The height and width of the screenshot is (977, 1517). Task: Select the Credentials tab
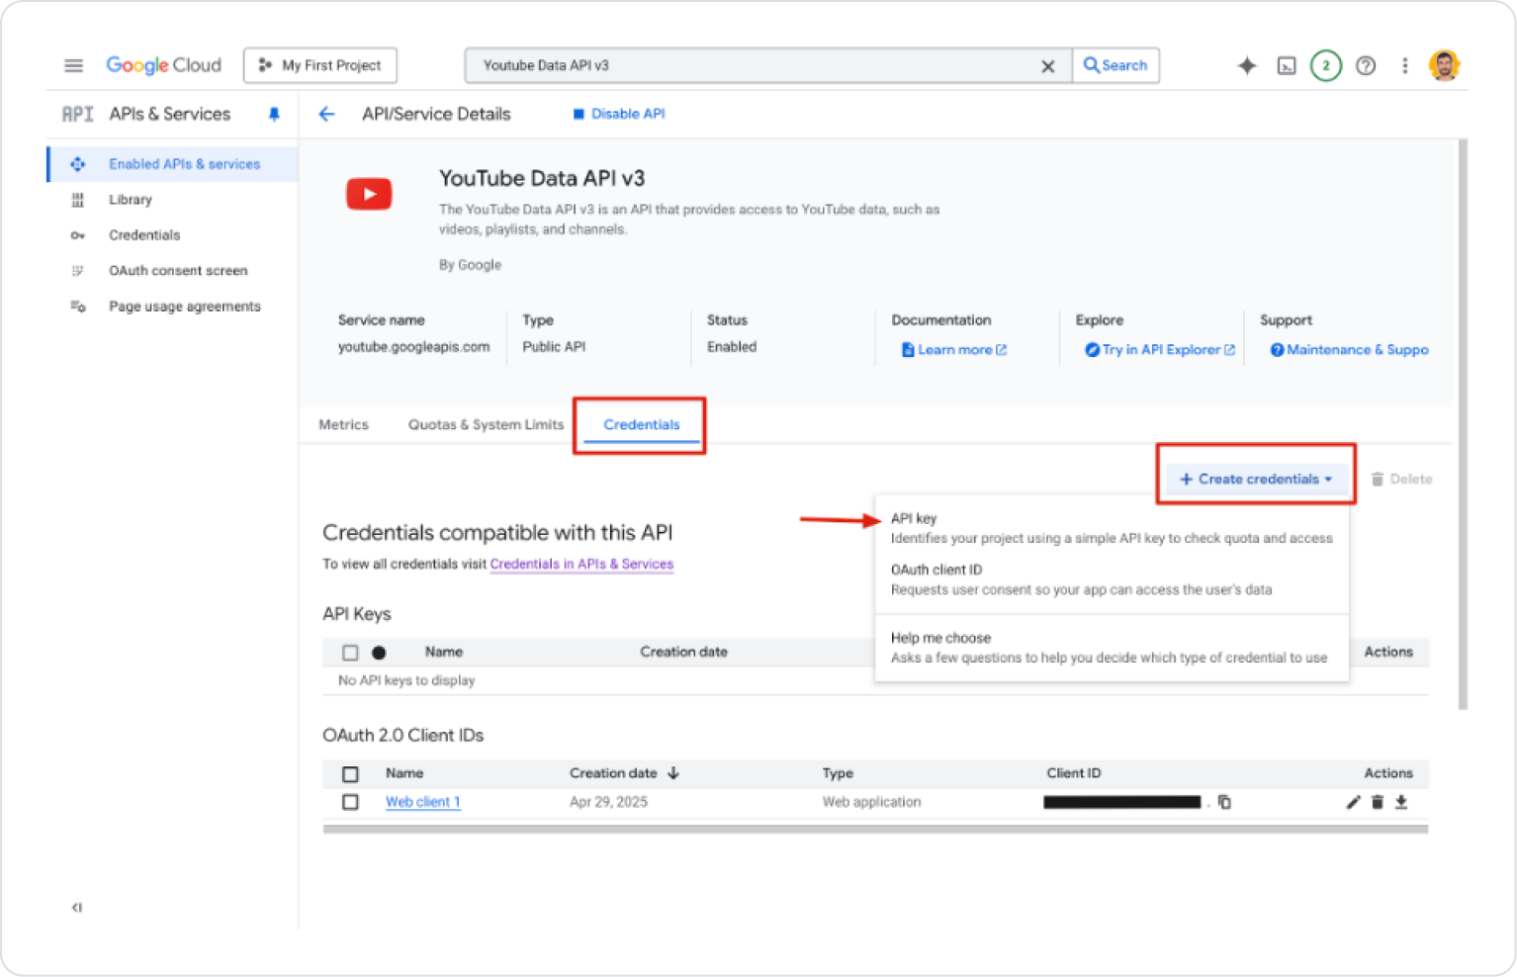(641, 424)
